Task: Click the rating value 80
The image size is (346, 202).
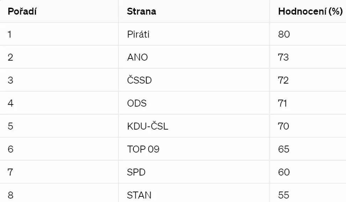Action: [x=284, y=34]
